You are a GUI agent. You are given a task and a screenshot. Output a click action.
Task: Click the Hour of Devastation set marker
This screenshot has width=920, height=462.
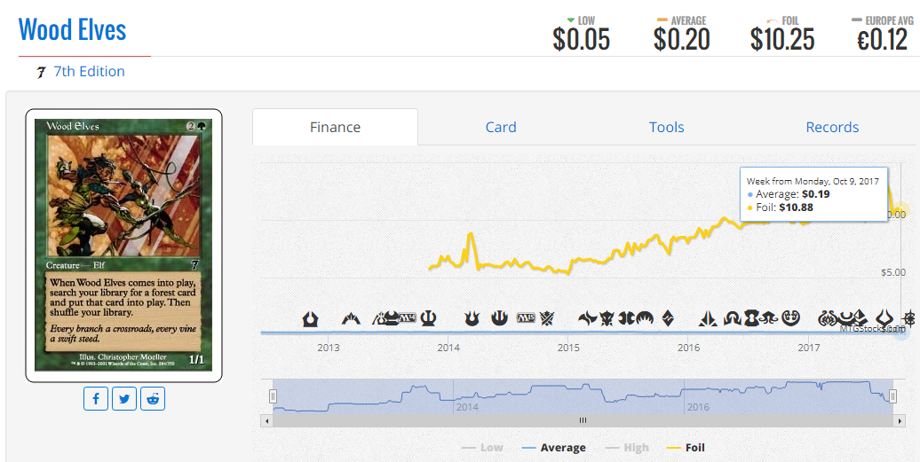pos(884,318)
